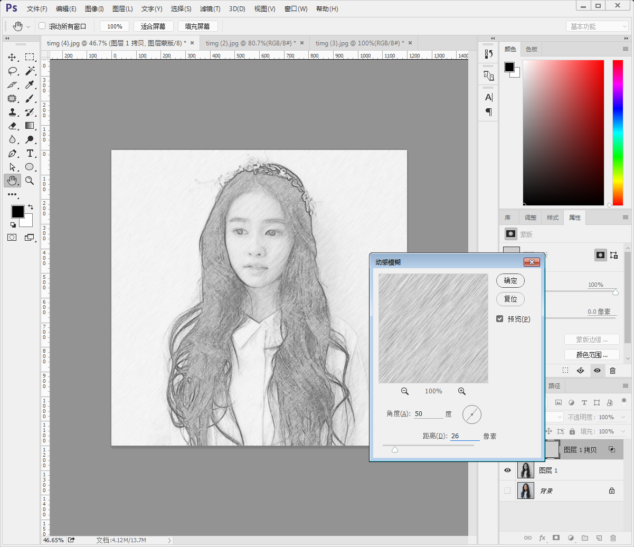Change screen mode icon in toolbox
634x547 pixels.
[x=30, y=238]
